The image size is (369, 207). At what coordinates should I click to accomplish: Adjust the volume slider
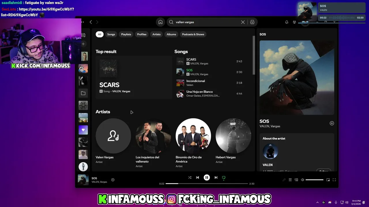click(315, 180)
